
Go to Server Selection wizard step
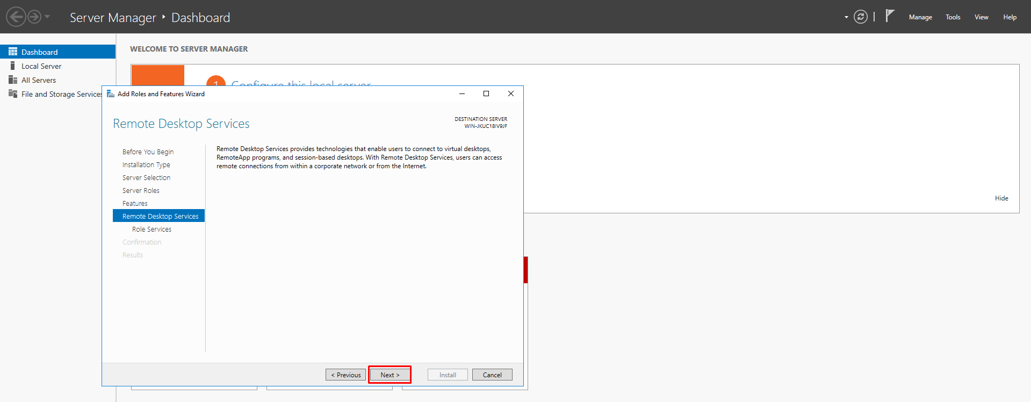tap(146, 177)
